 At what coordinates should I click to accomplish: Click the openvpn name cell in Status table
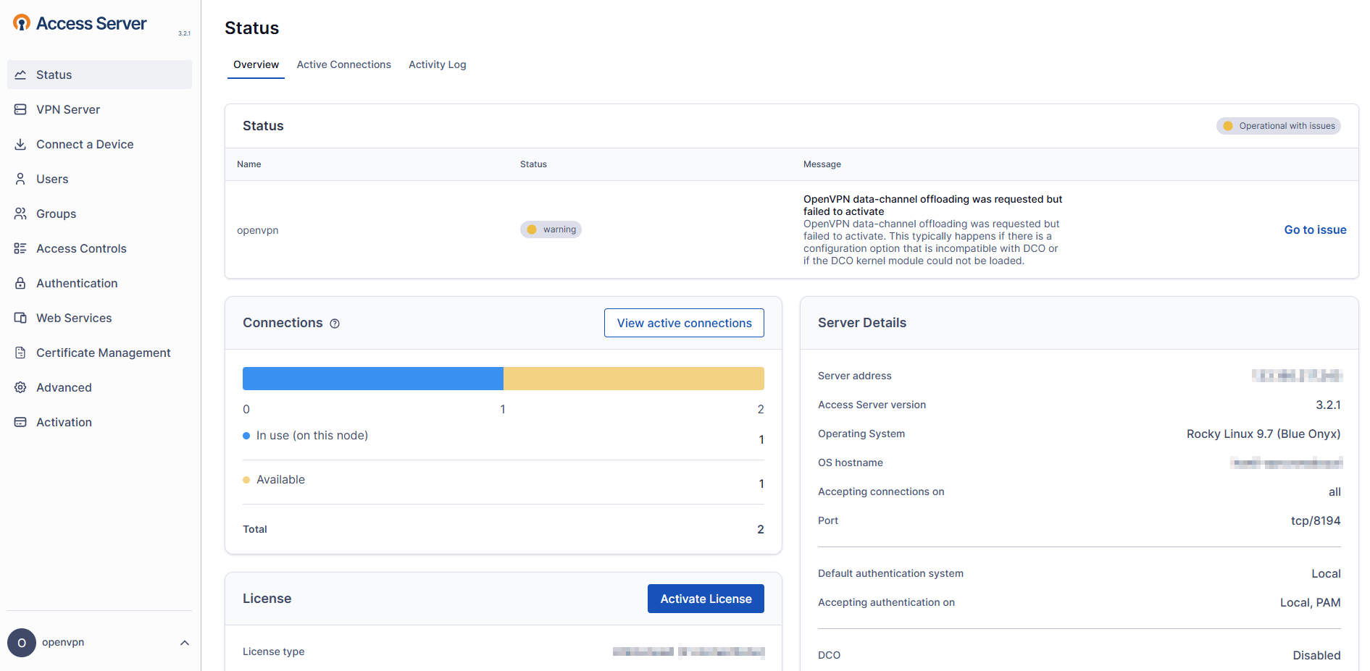pyautogui.click(x=257, y=230)
